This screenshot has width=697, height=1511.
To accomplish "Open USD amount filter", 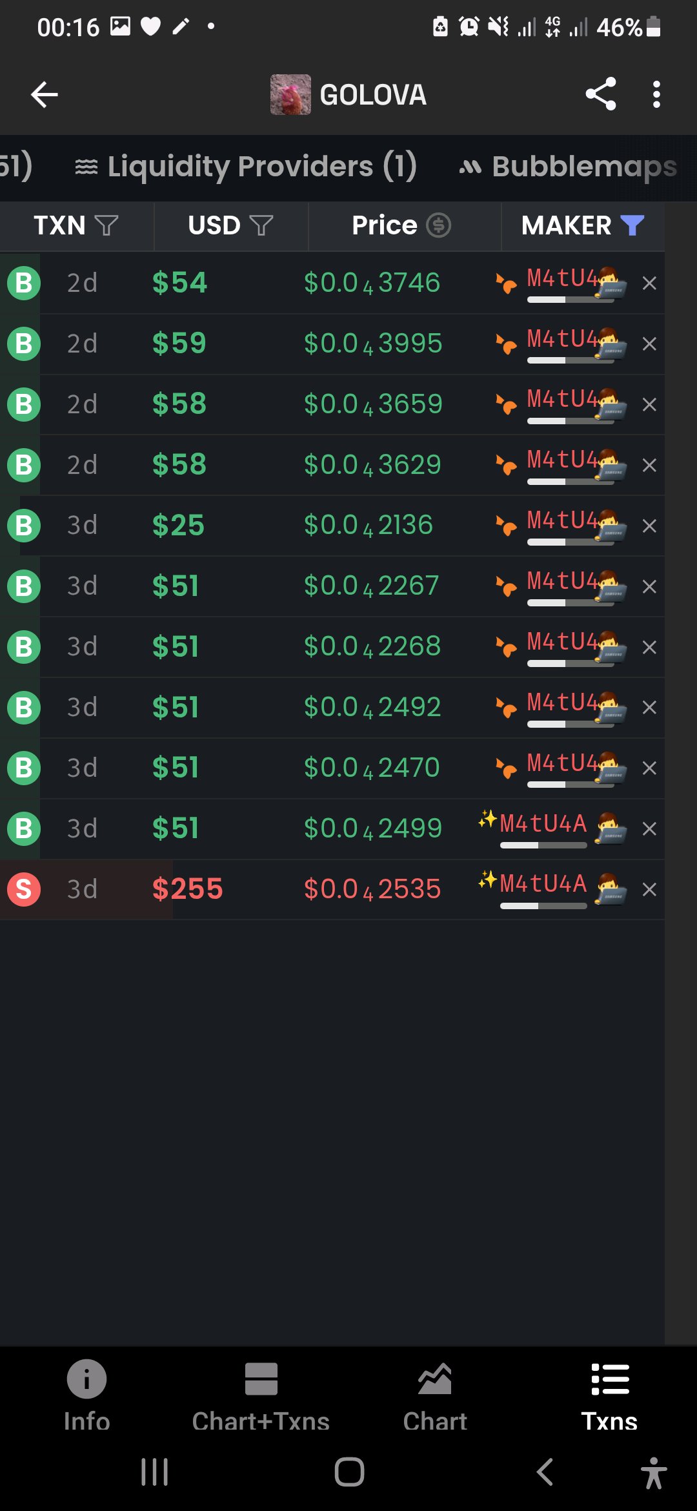I will click(x=261, y=225).
